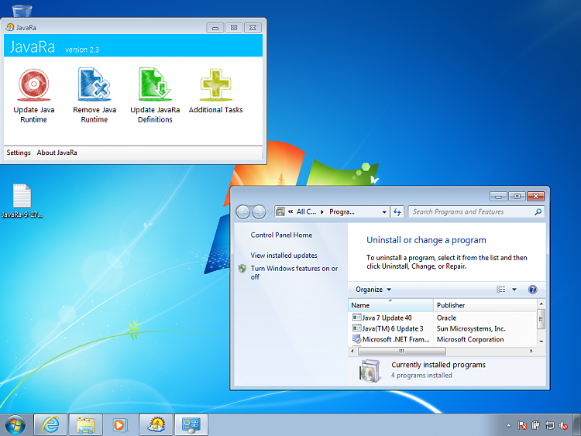Viewport: 581px width, 436px height.
Task: Click horizontal scrollbar left arrow
Action: point(352,351)
